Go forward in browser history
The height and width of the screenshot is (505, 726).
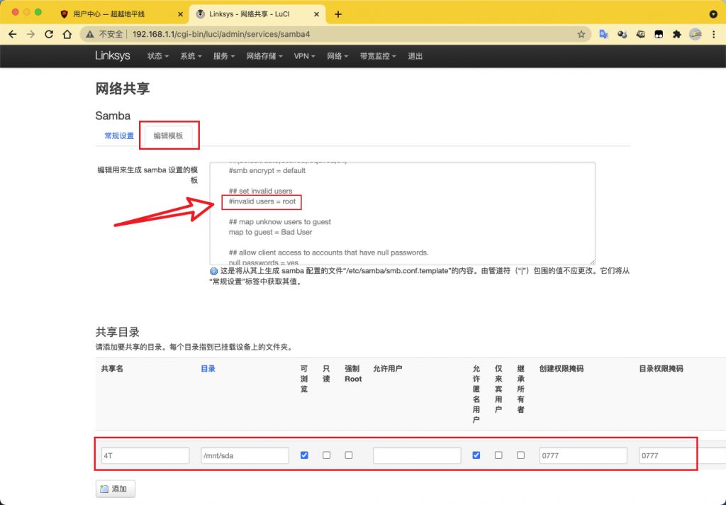[30, 34]
